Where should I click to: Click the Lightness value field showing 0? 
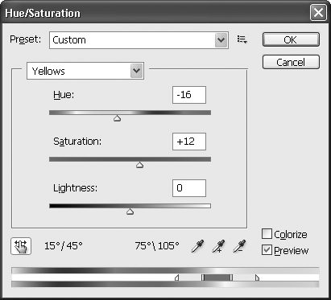click(x=189, y=188)
